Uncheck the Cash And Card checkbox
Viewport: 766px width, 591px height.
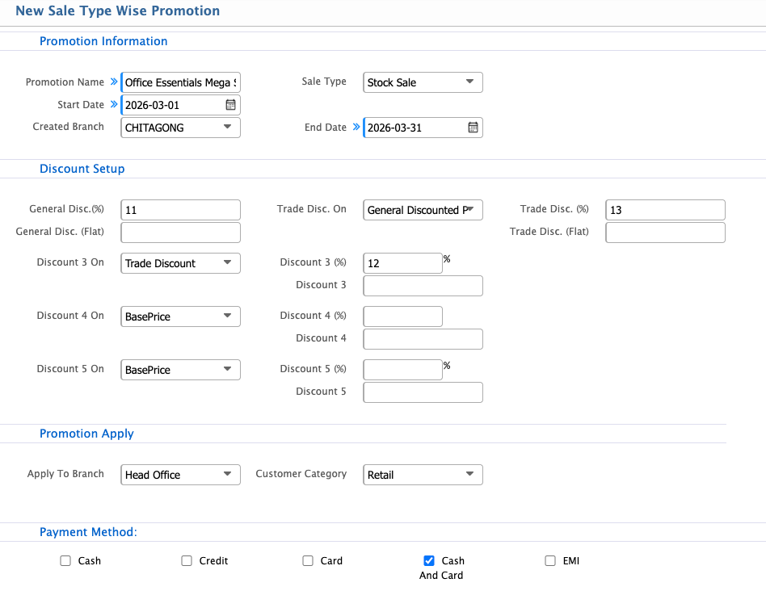pos(429,561)
